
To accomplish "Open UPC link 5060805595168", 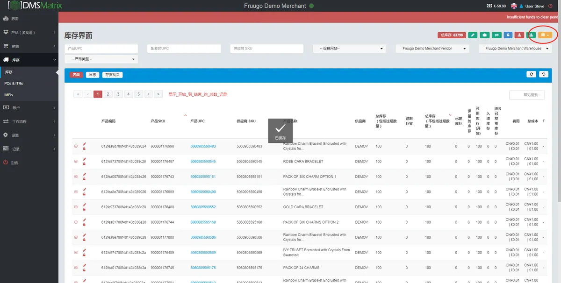I will pyautogui.click(x=203, y=222).
